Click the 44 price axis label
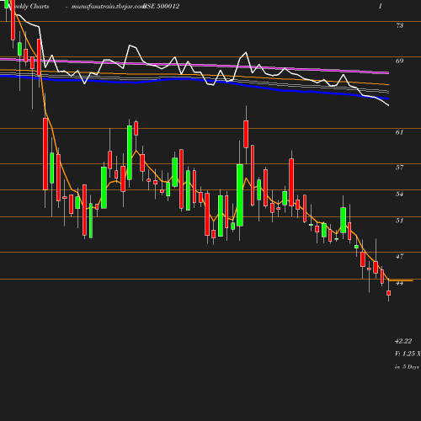The width and height of the screenshot is (421, 421). point(399,283)
